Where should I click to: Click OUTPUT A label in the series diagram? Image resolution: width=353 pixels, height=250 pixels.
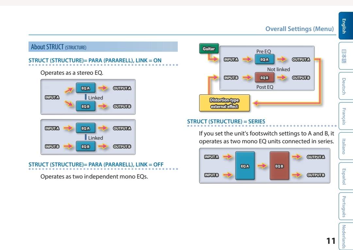click(316, 157)
